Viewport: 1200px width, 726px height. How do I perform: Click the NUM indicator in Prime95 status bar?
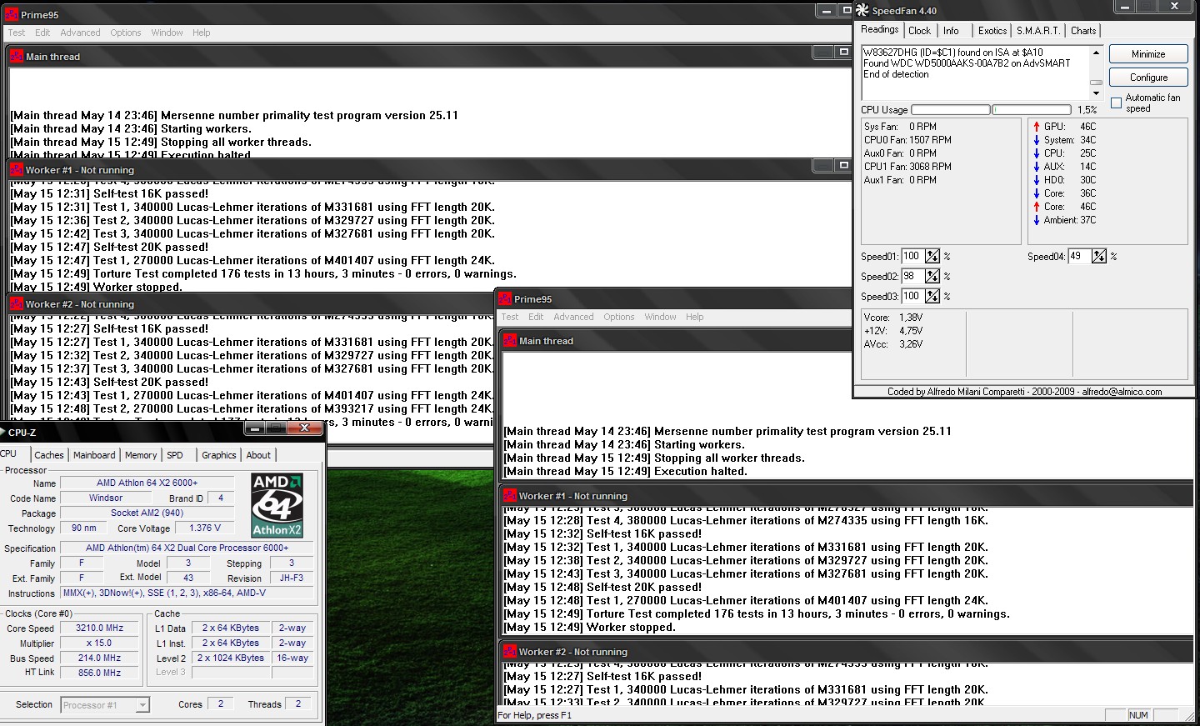point(1138,715)
